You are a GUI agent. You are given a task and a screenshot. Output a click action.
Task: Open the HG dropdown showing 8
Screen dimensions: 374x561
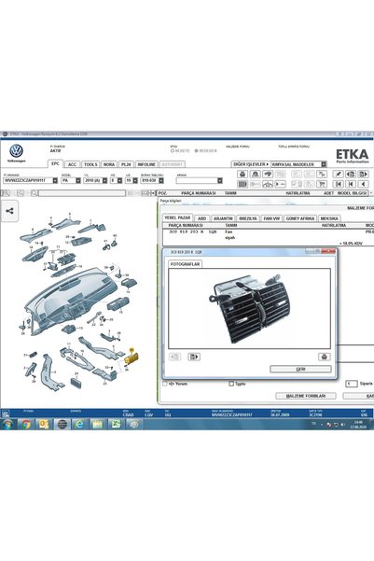[119, 181]
